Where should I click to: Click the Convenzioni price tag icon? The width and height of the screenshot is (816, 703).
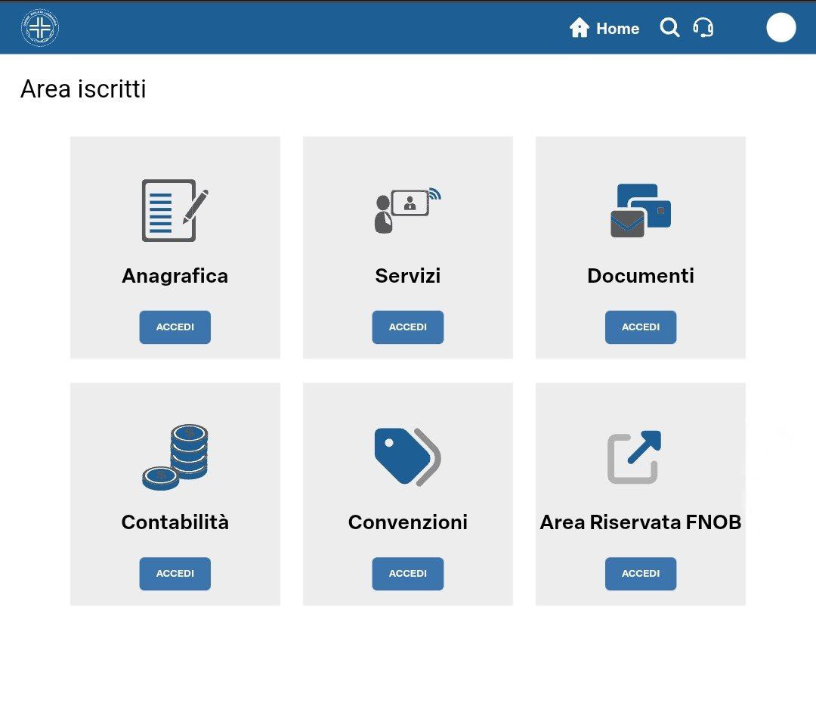click(407, 457)
